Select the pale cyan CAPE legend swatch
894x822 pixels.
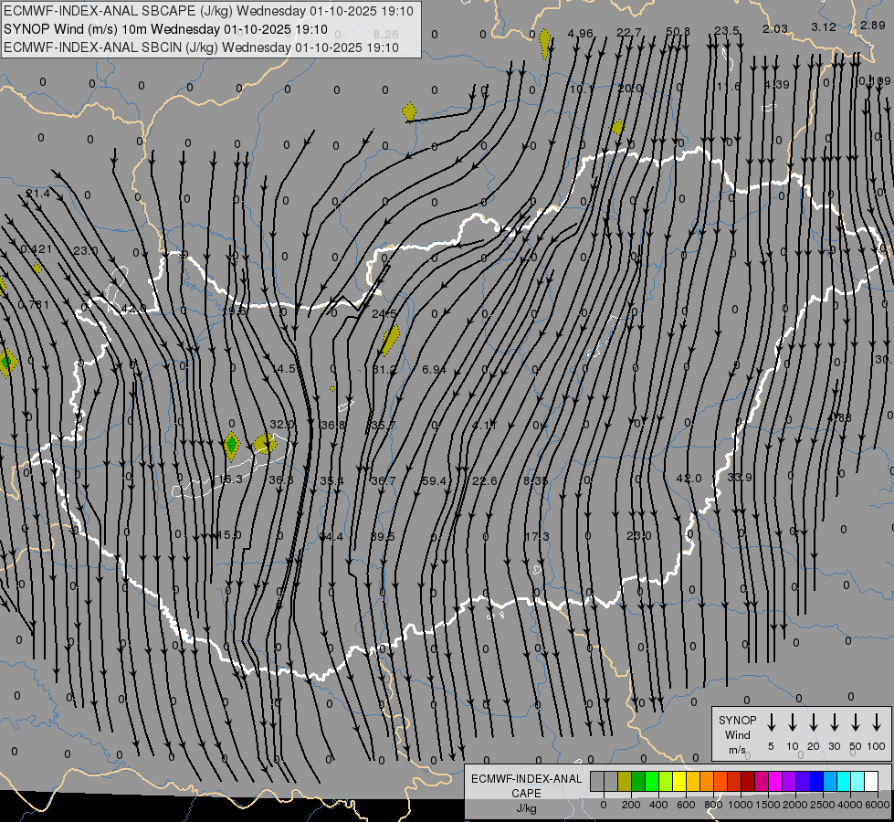[x=857, y=782]
